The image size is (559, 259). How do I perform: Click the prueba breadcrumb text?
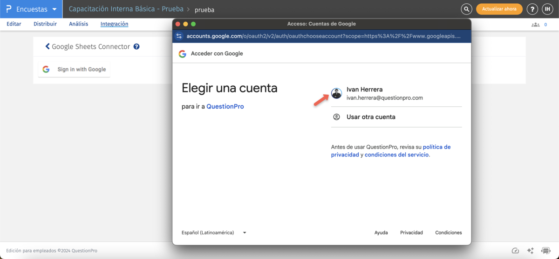pos(205,9)
